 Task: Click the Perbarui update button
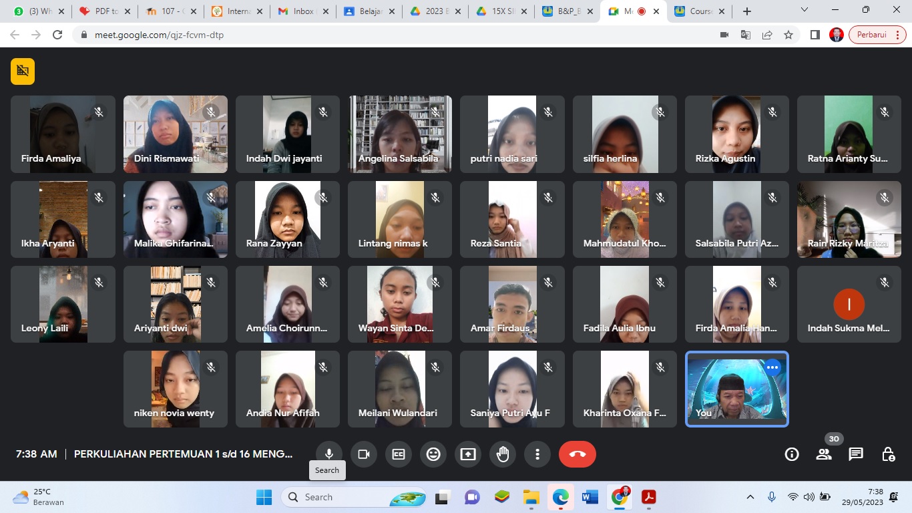point(877,35)
